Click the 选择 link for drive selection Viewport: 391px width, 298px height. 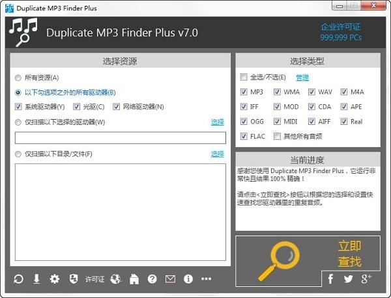[217, 122]
